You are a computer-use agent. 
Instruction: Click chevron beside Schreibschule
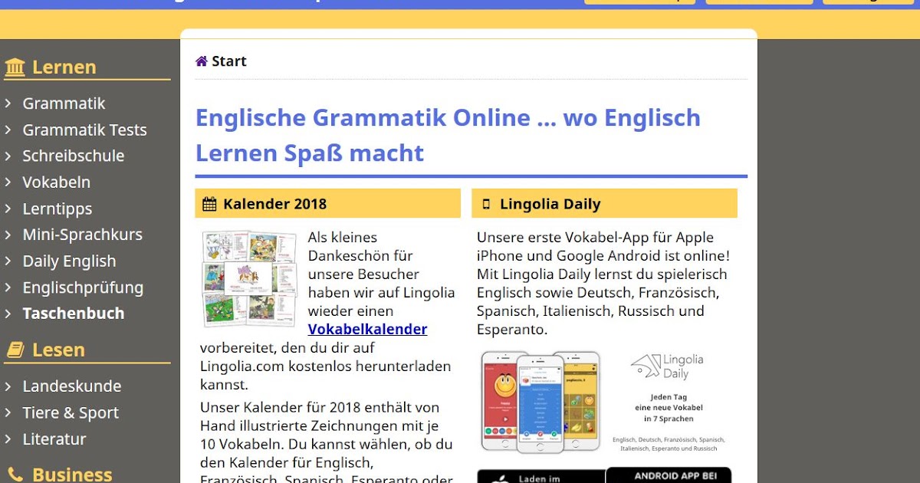click(8, 156)
